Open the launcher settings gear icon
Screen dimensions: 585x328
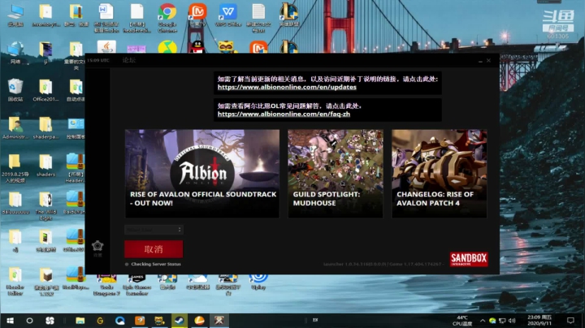[x=97, y=246]
